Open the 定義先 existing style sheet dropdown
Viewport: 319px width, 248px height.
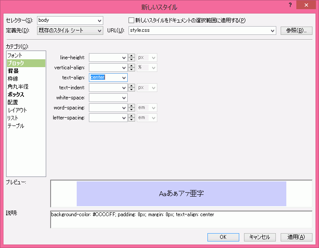click(x=99, y=31)
